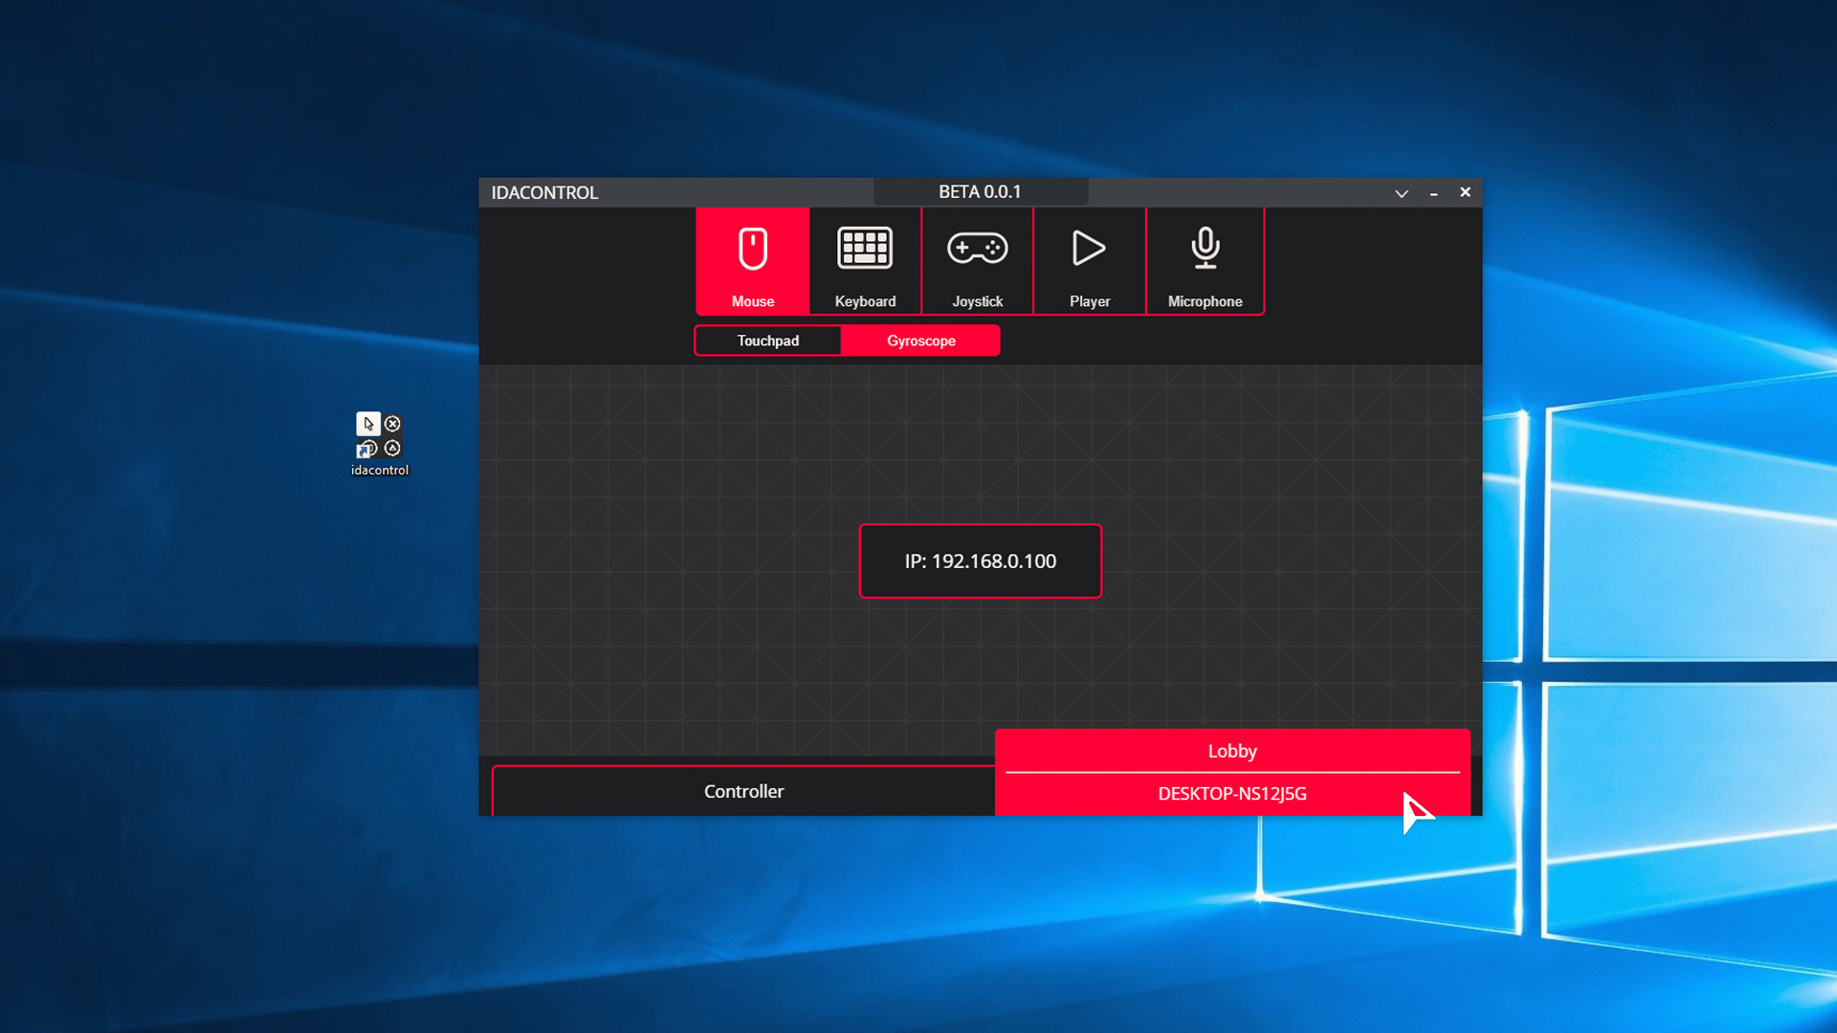Select DESKTOP-NS12J5G in the lobby
The height and width of the screenshot is (1033, 1837).
[x=1231, y=794]
